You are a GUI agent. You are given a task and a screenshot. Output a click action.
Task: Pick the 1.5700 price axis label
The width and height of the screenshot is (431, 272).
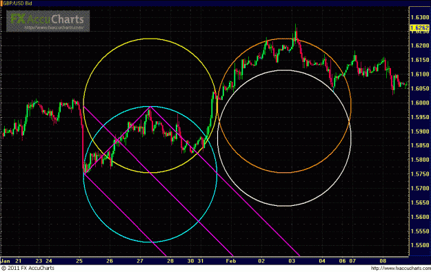[420, 188]
